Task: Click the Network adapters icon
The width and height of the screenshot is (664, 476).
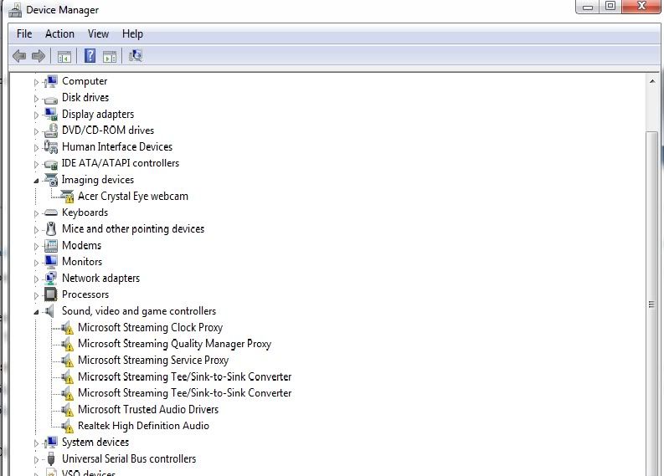Action: click(51, 279)
